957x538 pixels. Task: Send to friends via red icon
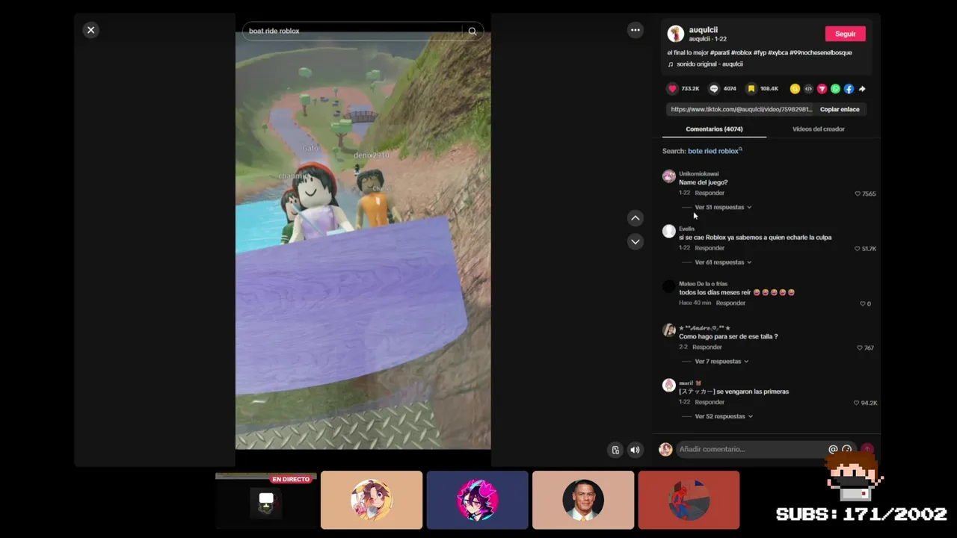click(822, 89)
